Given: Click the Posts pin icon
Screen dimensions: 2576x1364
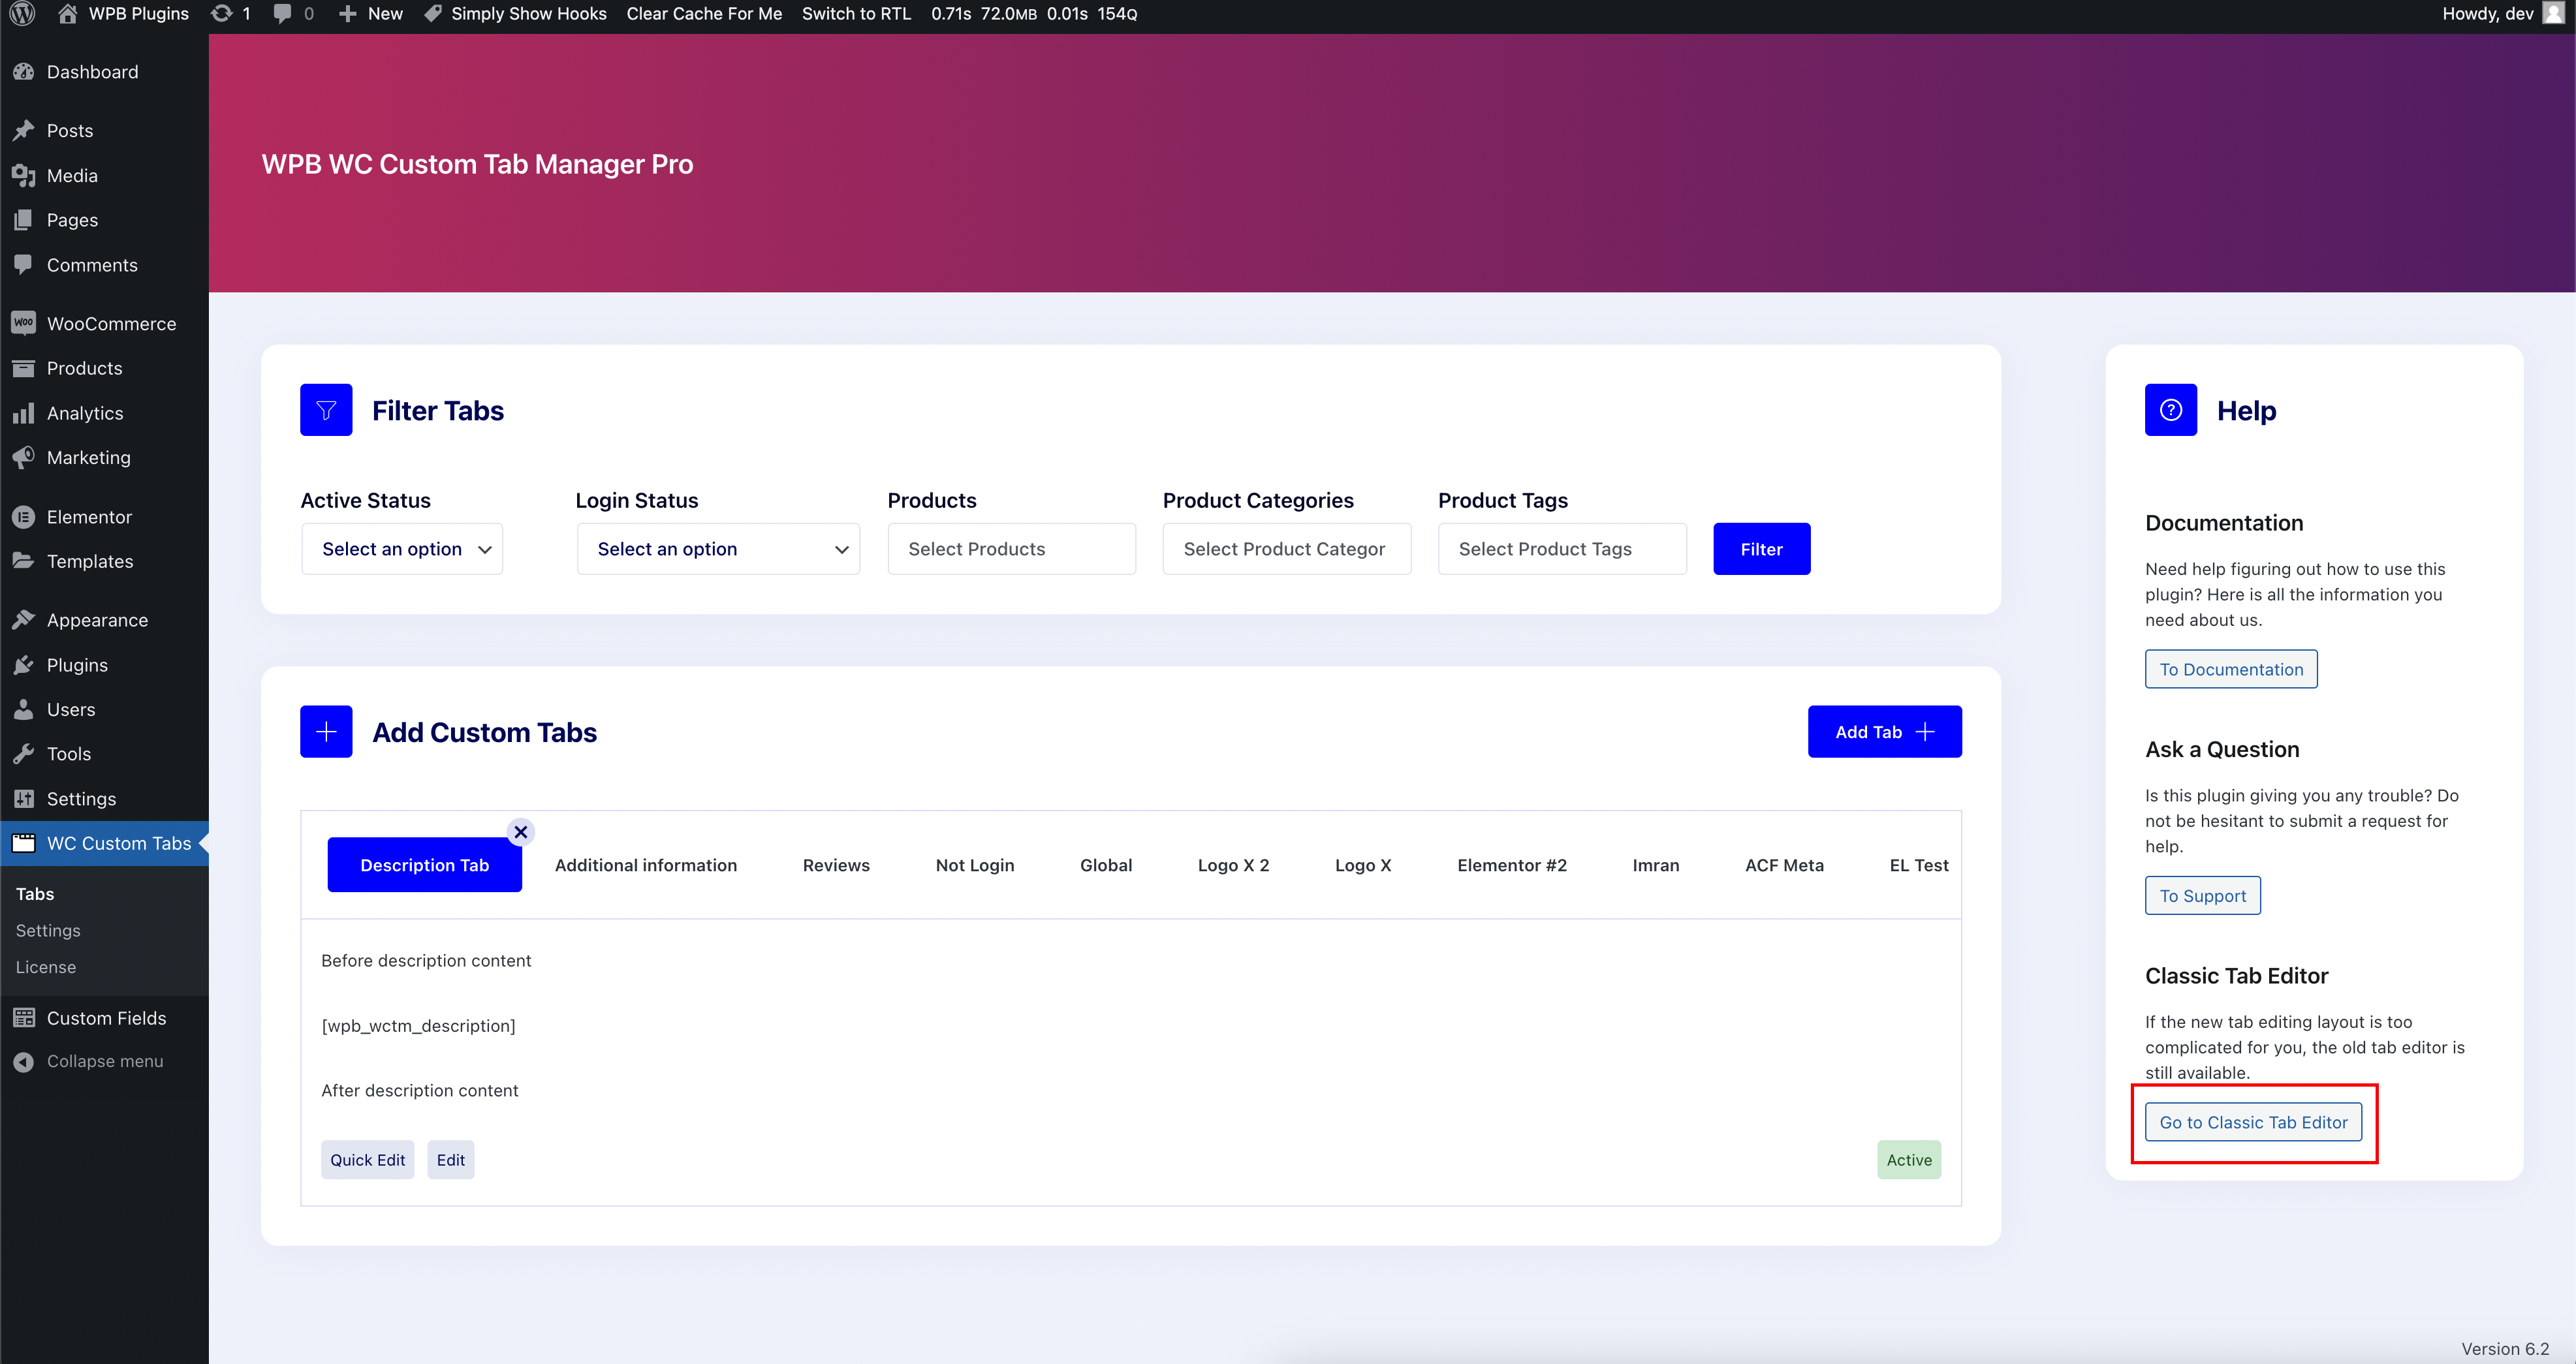Looking at the screenshot, I should click(24, 131).
